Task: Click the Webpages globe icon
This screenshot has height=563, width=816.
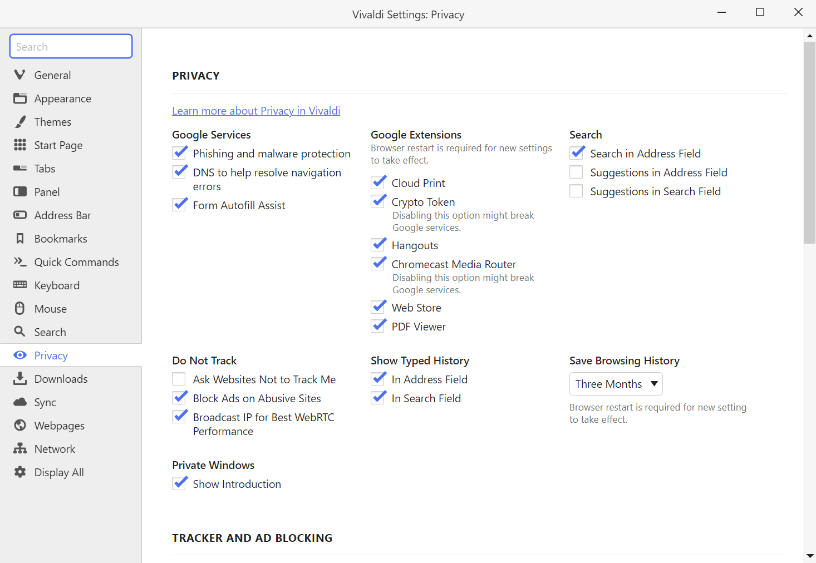Action: (20, 425)
